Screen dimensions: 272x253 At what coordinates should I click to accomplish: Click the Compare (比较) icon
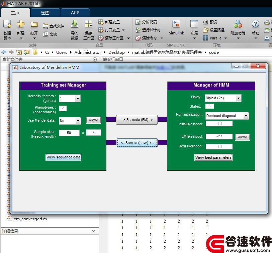click(x=46, y=34)
